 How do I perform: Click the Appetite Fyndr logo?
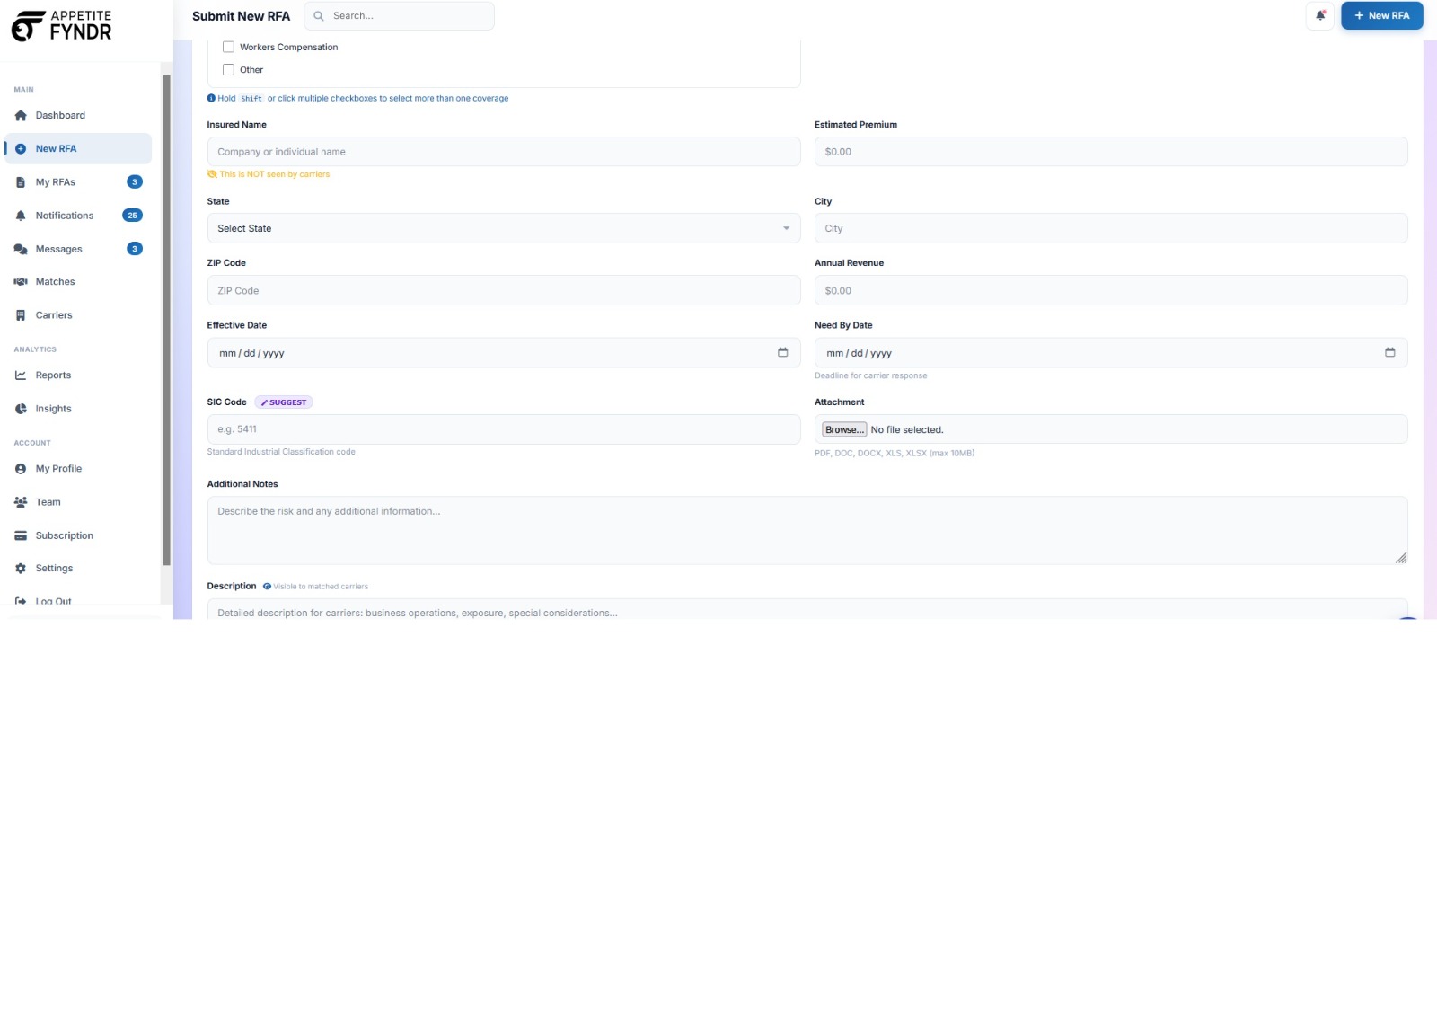coord(61,26)
